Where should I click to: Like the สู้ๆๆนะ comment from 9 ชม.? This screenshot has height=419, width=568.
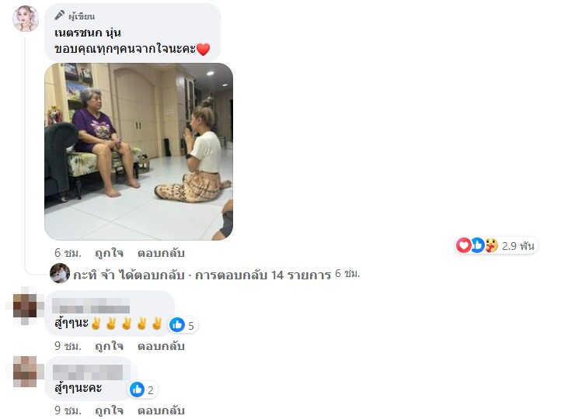(109, 346)
